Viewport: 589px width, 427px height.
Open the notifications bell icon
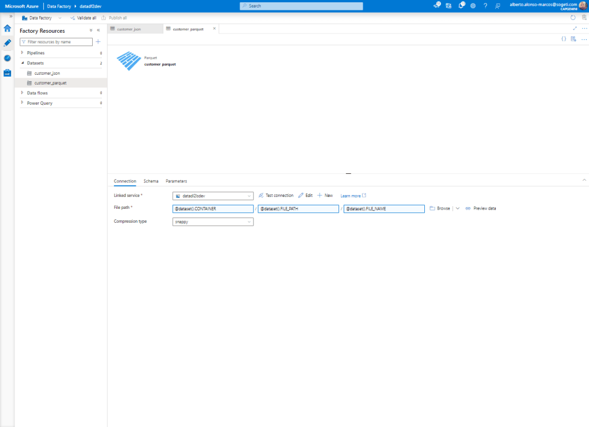coord(460,6)
